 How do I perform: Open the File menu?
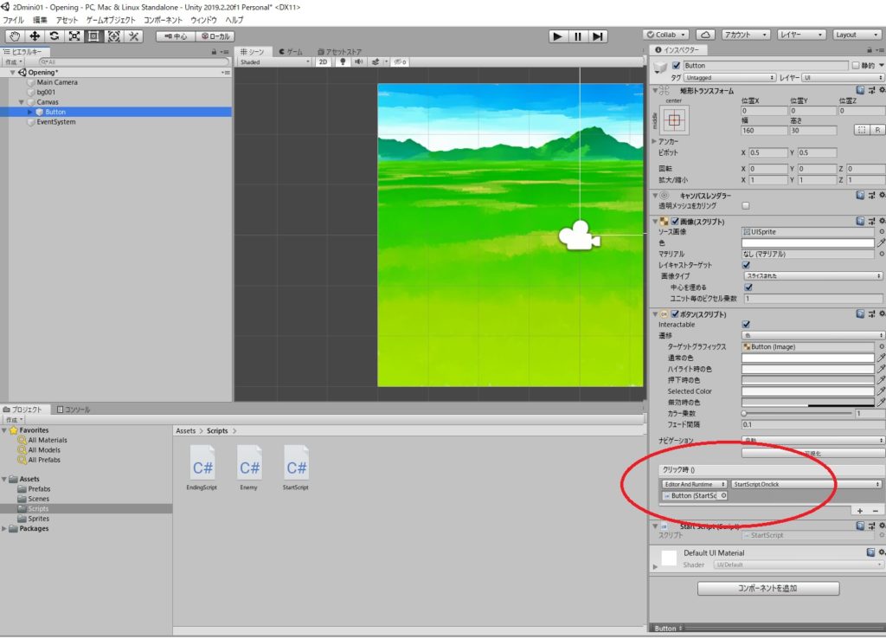pos(14,20)
